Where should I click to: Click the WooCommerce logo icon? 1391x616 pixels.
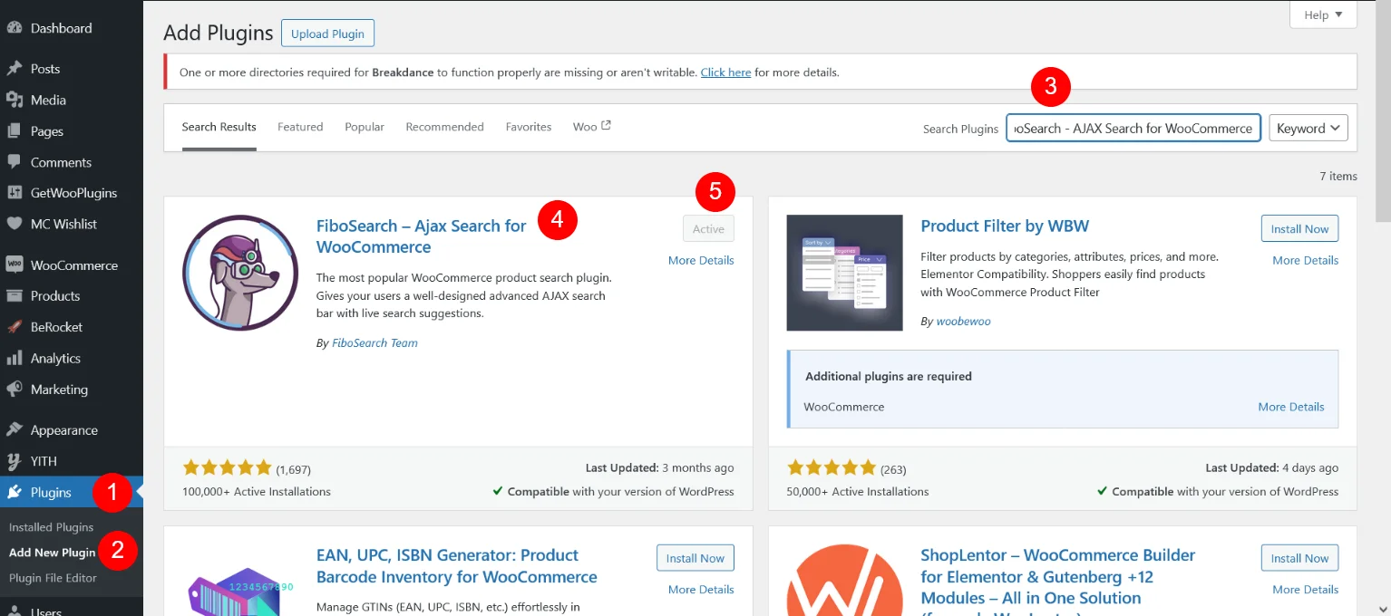[x=15, y=265]
